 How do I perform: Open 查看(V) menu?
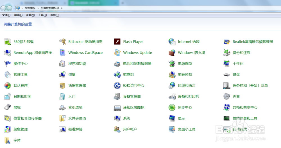(x=30, y=15)
